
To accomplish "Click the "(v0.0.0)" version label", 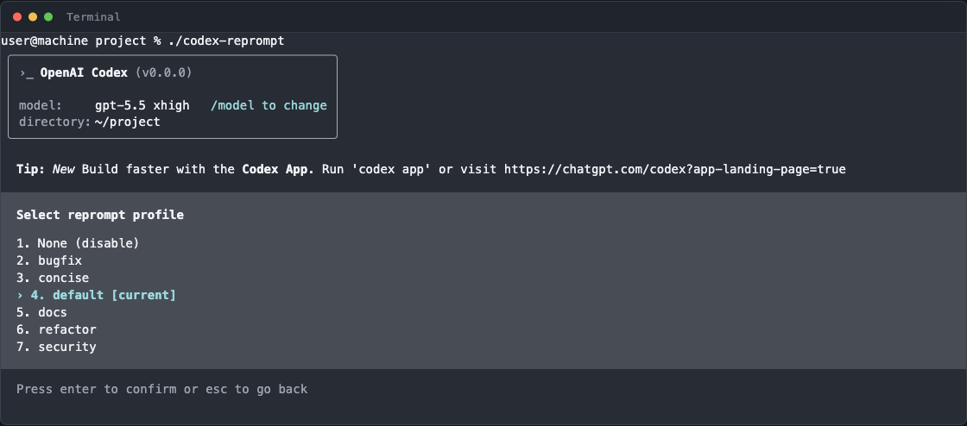I will 163,72.
